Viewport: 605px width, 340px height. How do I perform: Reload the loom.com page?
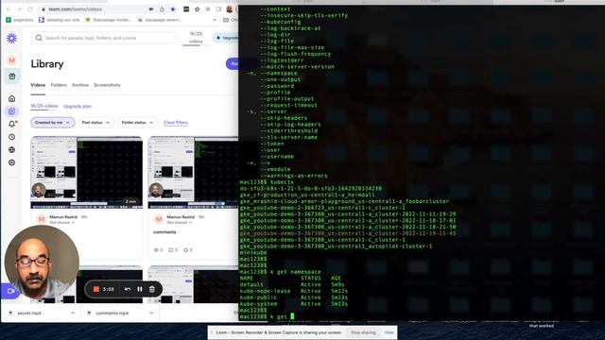click(x=30, y=8)
